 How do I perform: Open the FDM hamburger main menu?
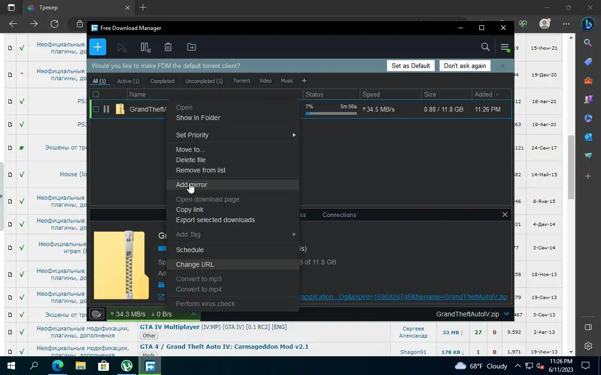505,47
